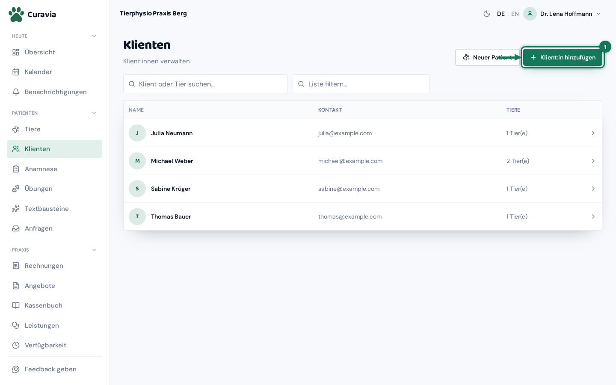Collapse the PRAXIS sidebar section

click(94, 250)
